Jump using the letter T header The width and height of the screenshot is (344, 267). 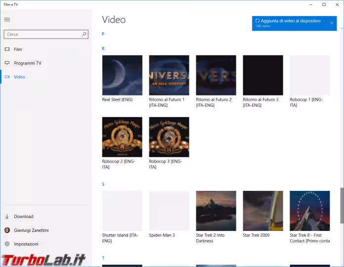[x=103, y=258]
